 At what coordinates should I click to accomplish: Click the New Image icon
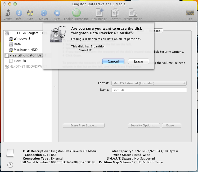(x=100, y=12)
